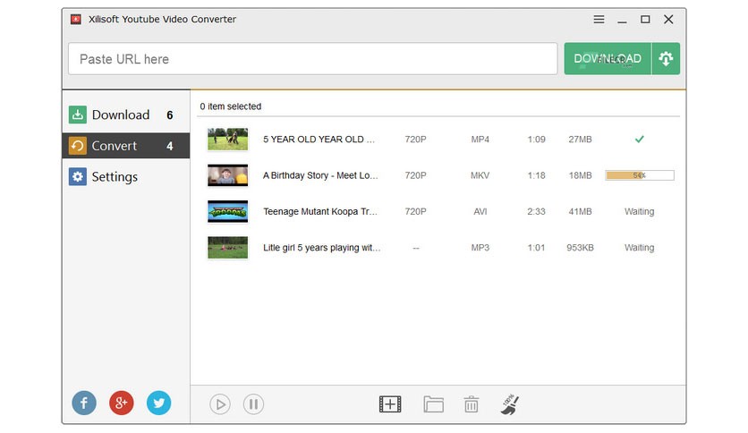Select thumbnail of 5 YEAR OLD video

[x=227, y=140]
